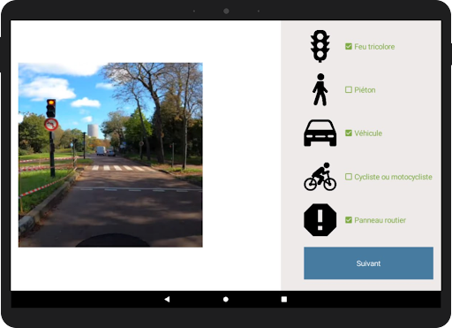Uncheck the Feu tricolore checkbox
This screenshot has height=328, width=452.
(x=349, y=47)
